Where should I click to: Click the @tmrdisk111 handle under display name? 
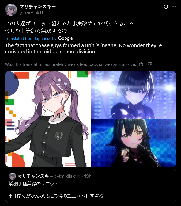pyautogui.click(x=32, y=13)
